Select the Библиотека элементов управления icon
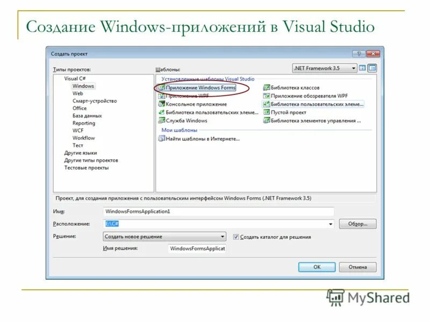Screen dimensions: 430x322 267,120
